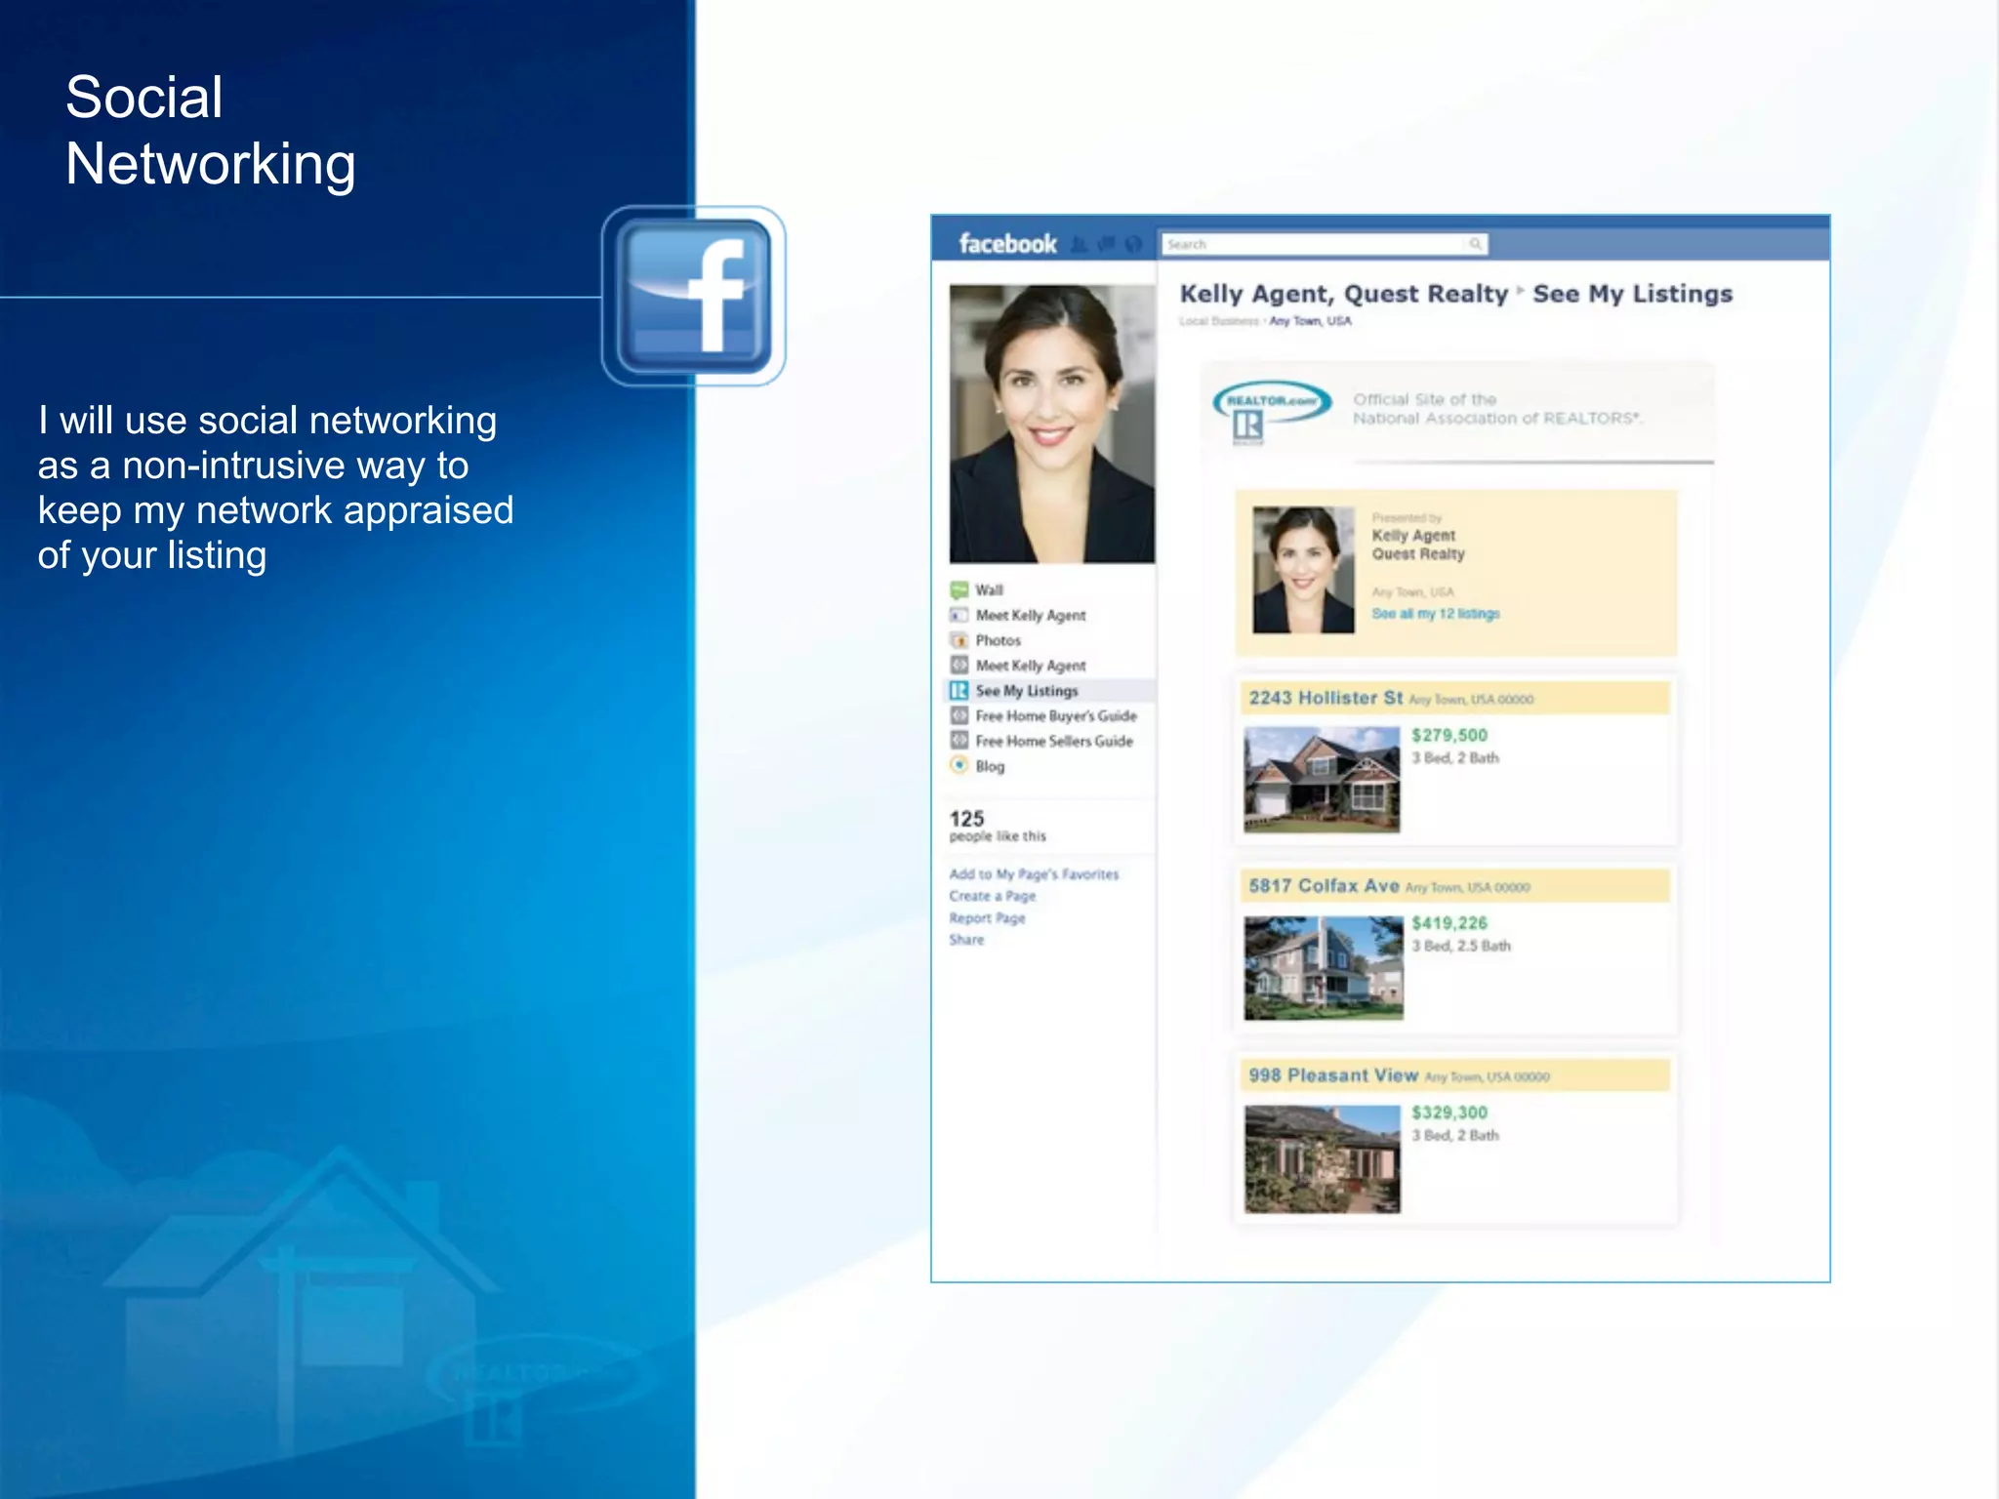This screenshot has height=1499, width=1999.
Task: Click the large glossy Facebook logo icon
Action: [694, 296]
